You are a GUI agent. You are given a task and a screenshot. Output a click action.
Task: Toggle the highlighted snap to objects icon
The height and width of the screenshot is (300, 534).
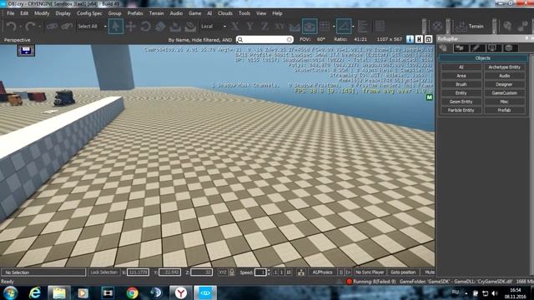(310, 26)
